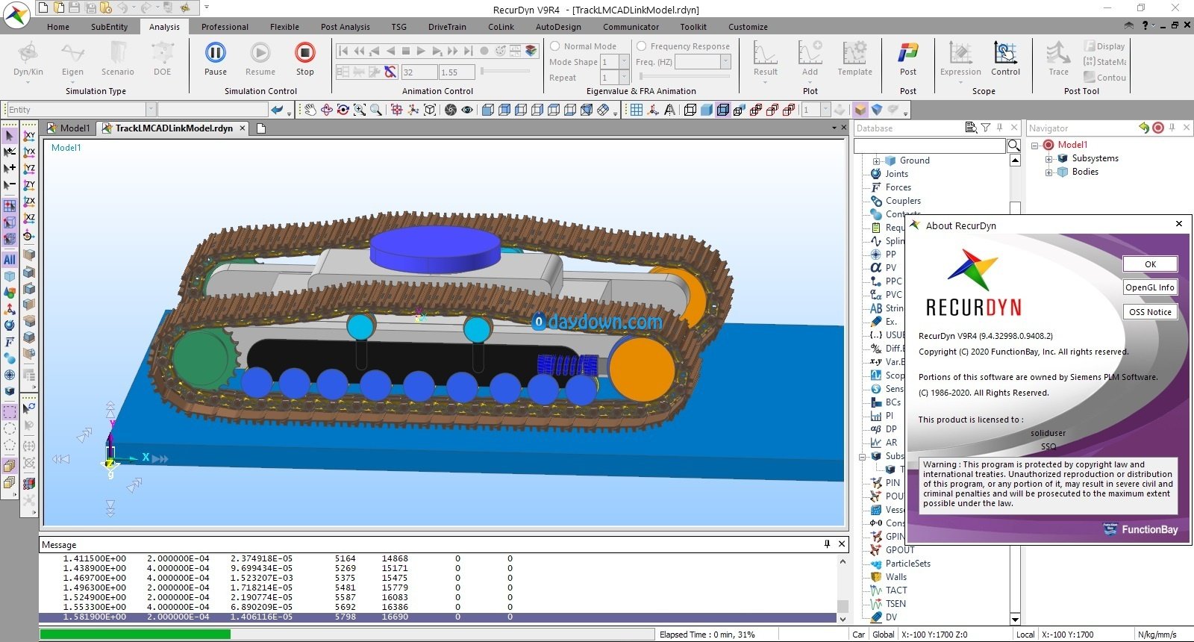Open the DriveTrain ribbon tab
Image resolution: width=1194 pixels, height=642 pixels.
point(447,27)
